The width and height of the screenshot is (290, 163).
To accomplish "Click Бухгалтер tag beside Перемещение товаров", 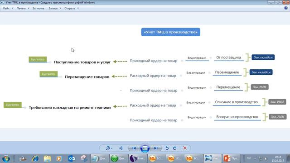I will (x=48, y=74).
